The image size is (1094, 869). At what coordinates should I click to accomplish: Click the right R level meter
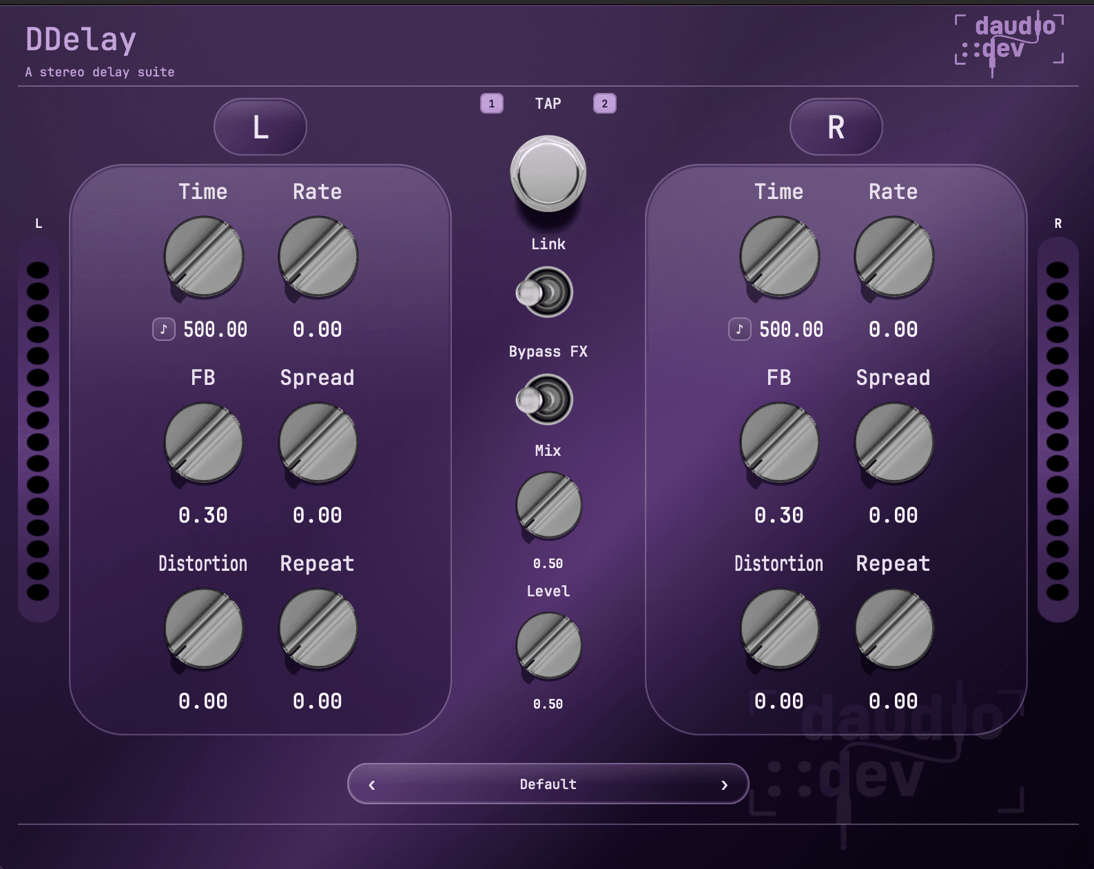[1057, 430]
